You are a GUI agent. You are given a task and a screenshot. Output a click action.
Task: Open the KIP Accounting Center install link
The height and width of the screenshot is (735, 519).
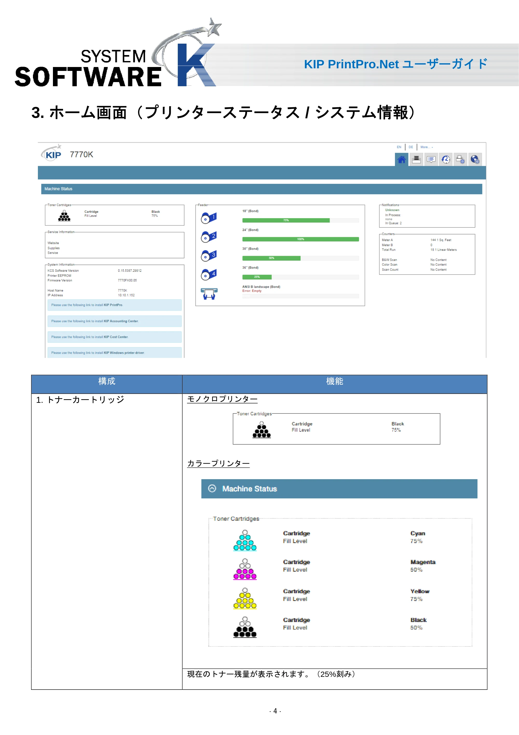pyautogui.click(x=114, y=321)
